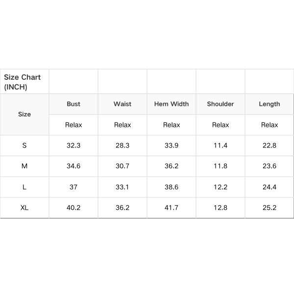The image size is (294, 294).
Task: Click the 40.2 bust value for XL
Action: point(73,208)
